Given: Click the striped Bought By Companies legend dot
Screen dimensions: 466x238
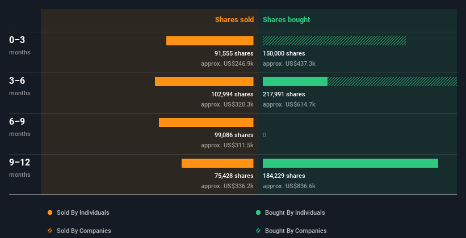Looking at the screenshot, I should point(258,231).
